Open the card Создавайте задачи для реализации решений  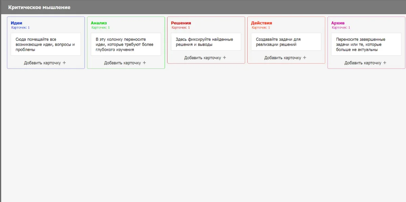[x=286, y=42]
